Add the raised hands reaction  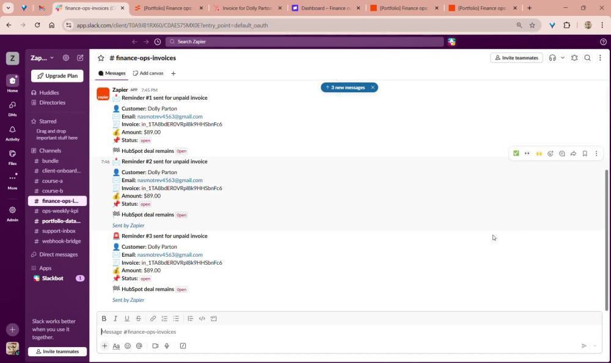click(539, 153)
